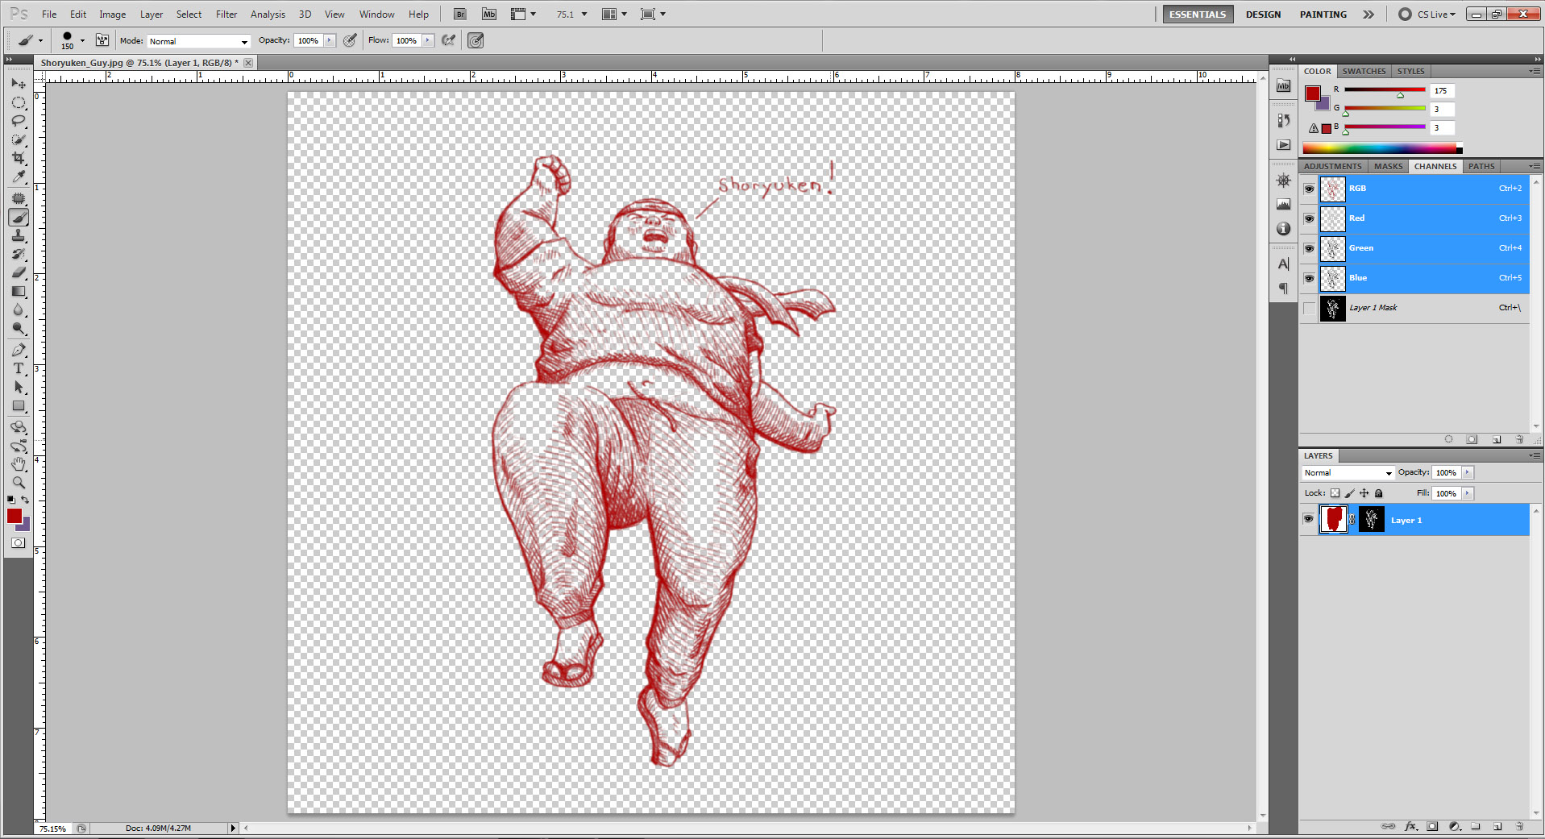
Task: Select the Zoom tool
Action: click(19, 483)
